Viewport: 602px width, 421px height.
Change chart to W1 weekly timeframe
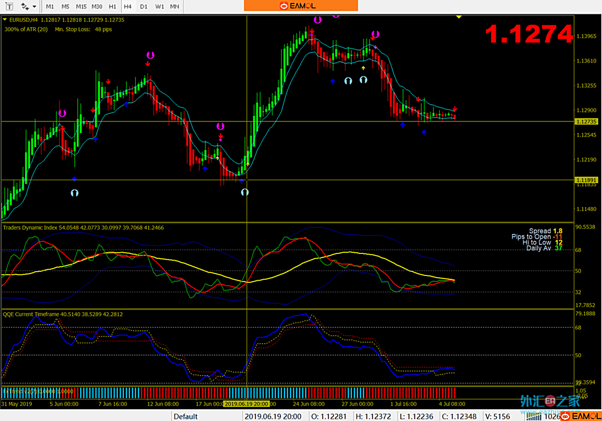[159, 6]
